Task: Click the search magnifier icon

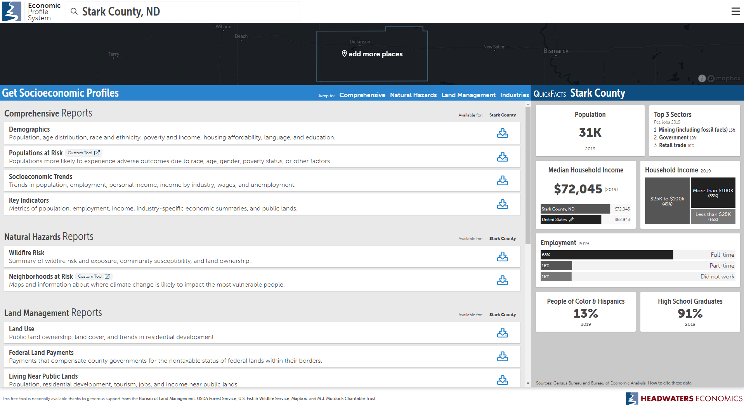Action: [74, 11]
